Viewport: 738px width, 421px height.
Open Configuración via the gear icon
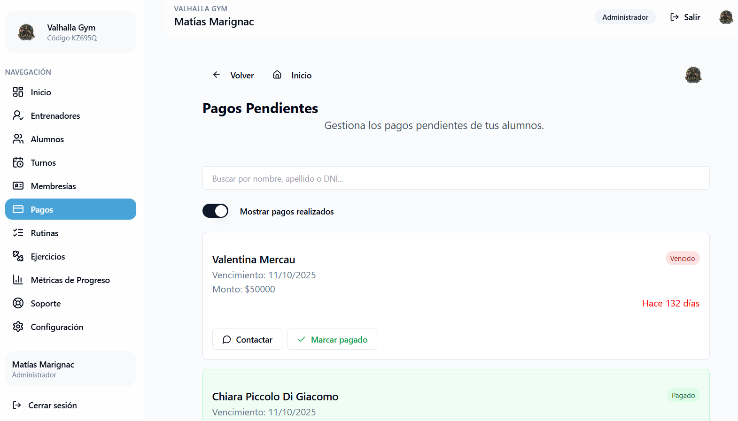tap(18, 327)
